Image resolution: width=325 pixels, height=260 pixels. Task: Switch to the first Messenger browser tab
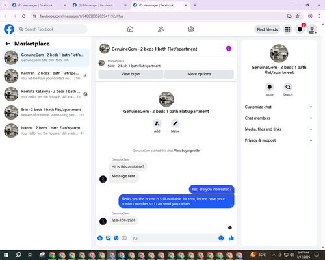[39, 5]
